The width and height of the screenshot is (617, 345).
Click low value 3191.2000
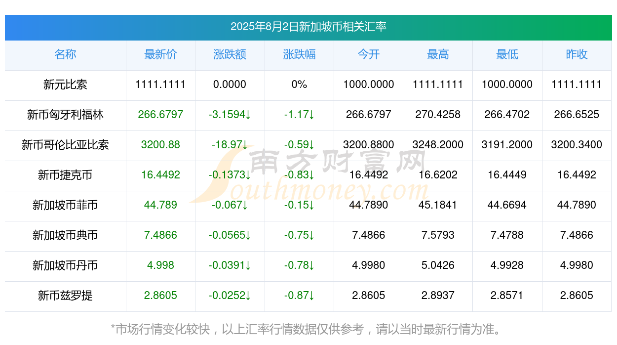(x=507, y=145)
